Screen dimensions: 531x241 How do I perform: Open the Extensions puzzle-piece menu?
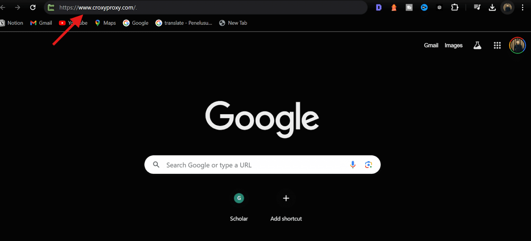455,7
